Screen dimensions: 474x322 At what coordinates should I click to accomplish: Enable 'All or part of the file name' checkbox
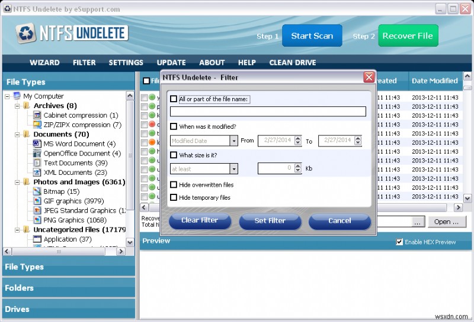[x=174, y=99]
